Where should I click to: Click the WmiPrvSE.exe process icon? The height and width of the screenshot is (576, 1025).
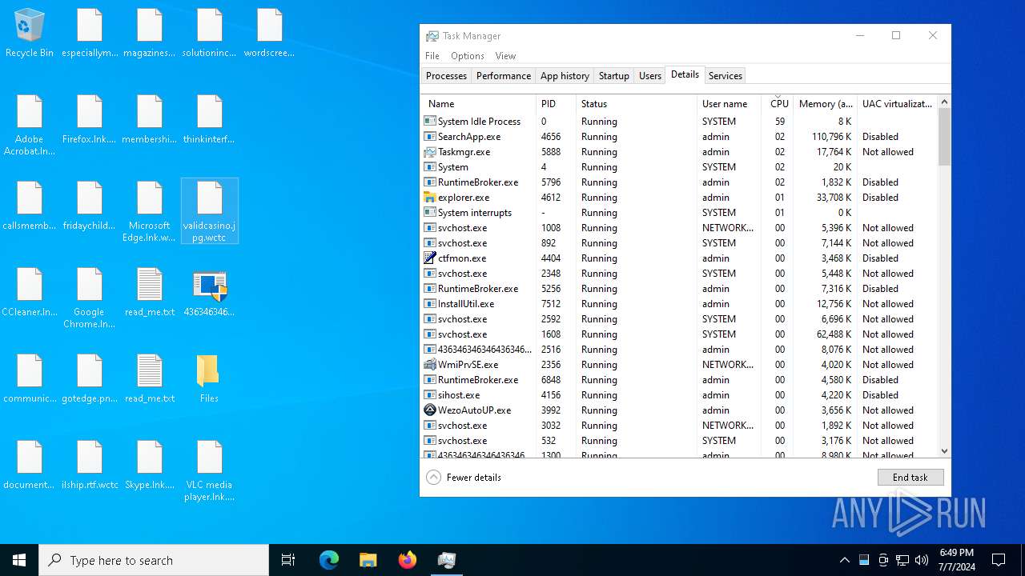[x=430, y=365]
